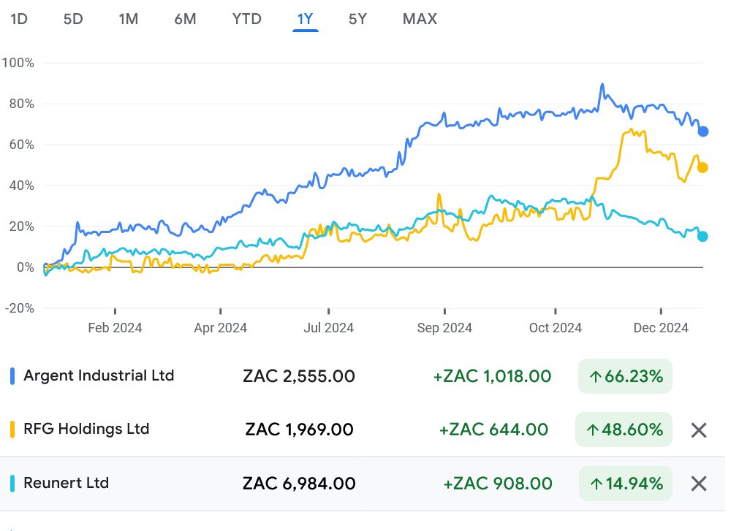The width and height of the screenshot is (731, 531).
Task: Click the active 1Y tab
Action: tap(306, 19)
